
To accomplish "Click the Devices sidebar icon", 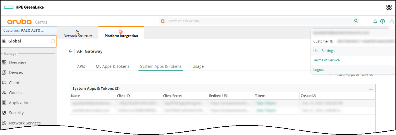I will point(4,72).
